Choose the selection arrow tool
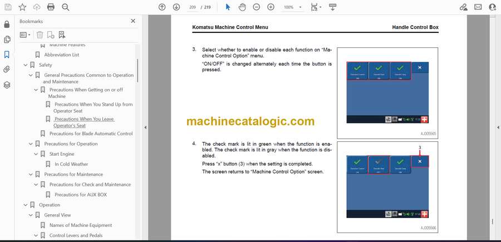The height and width of the screenshot is (242, 501). pyautogui.click(x=228, y=7)
